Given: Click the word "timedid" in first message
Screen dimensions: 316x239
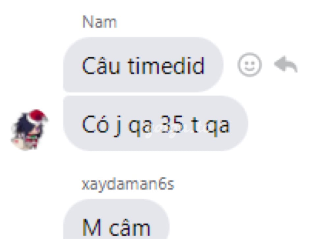Looking at the screenshot, I should pos(166,66).
